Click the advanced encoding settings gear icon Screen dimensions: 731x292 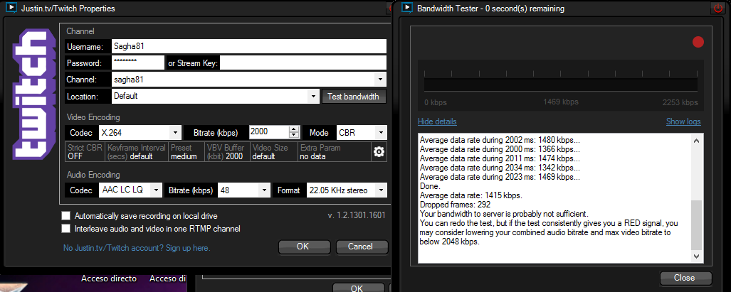[x=379, y=152]
